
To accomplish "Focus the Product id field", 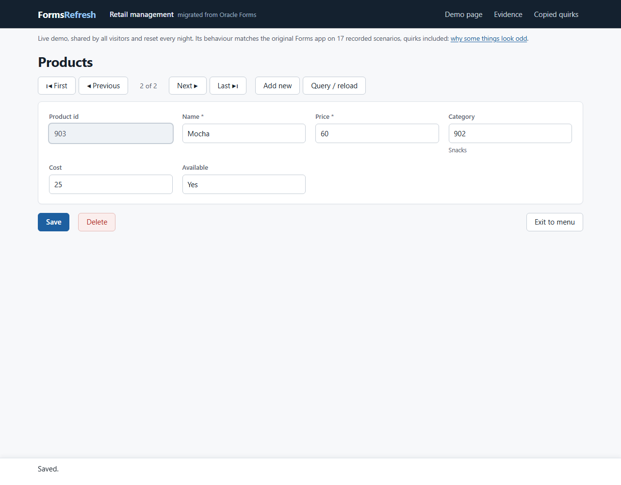I will pyautogui.click(x=111, y=133).
